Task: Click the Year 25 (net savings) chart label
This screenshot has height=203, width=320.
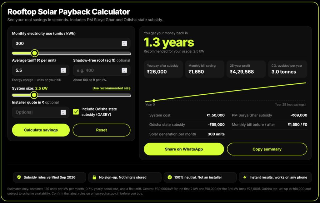Action: [x=290, y=105]
